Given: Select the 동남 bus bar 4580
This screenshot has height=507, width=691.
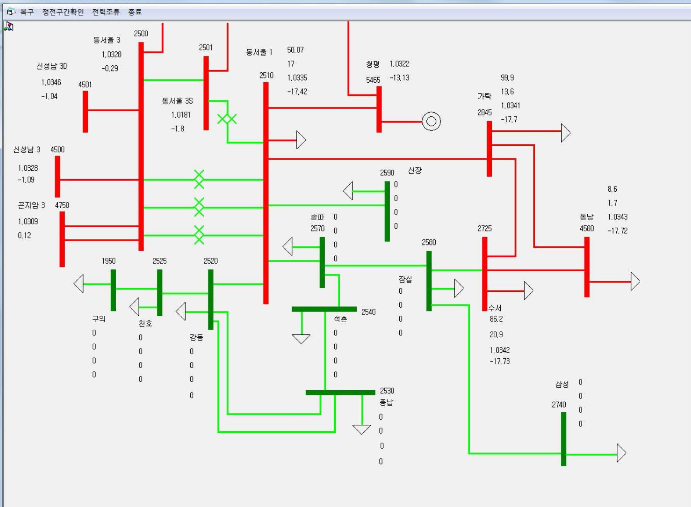Looking at the screenshot, I should tap(587, 267).
